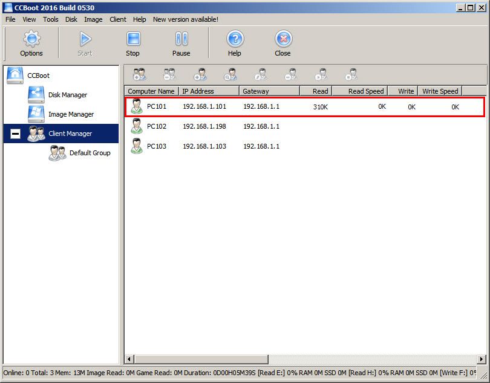
Task: Open the Disk menu
Action: click(71, 19)
